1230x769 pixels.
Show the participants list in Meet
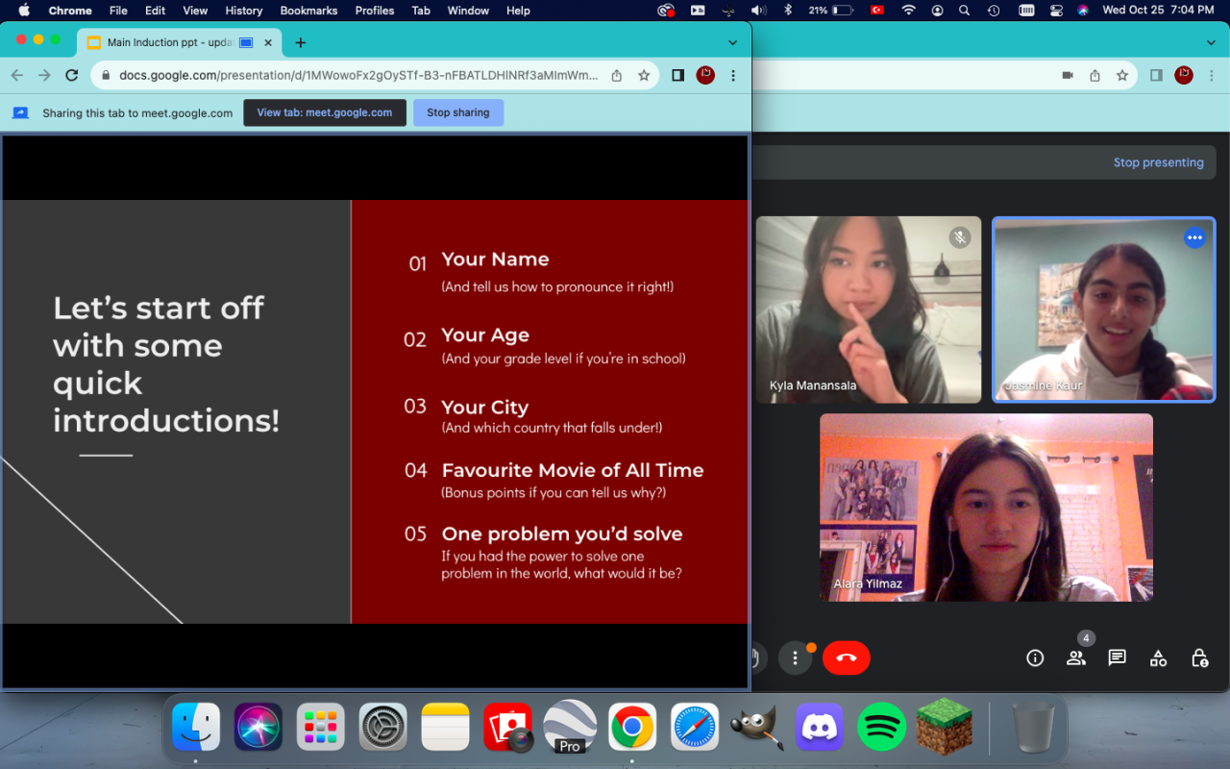coord(1075,658)
